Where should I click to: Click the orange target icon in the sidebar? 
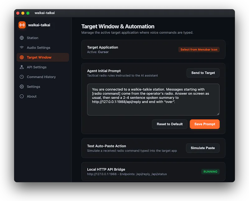22,57
